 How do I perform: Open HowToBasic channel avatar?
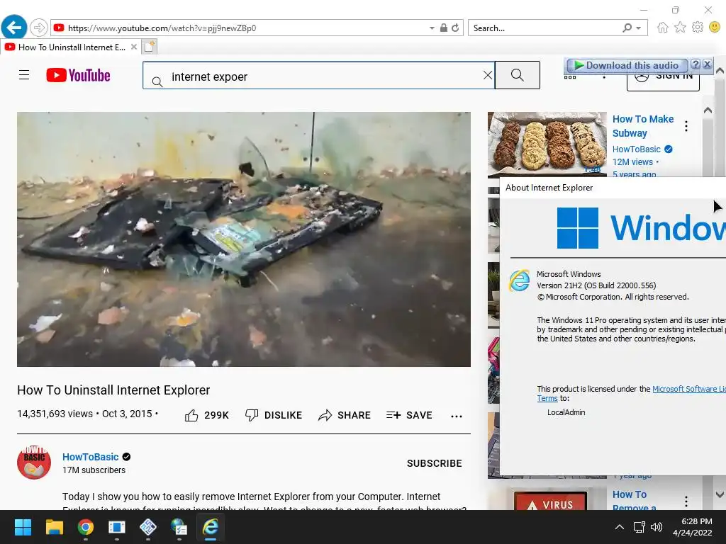click(x=34, y=463)
